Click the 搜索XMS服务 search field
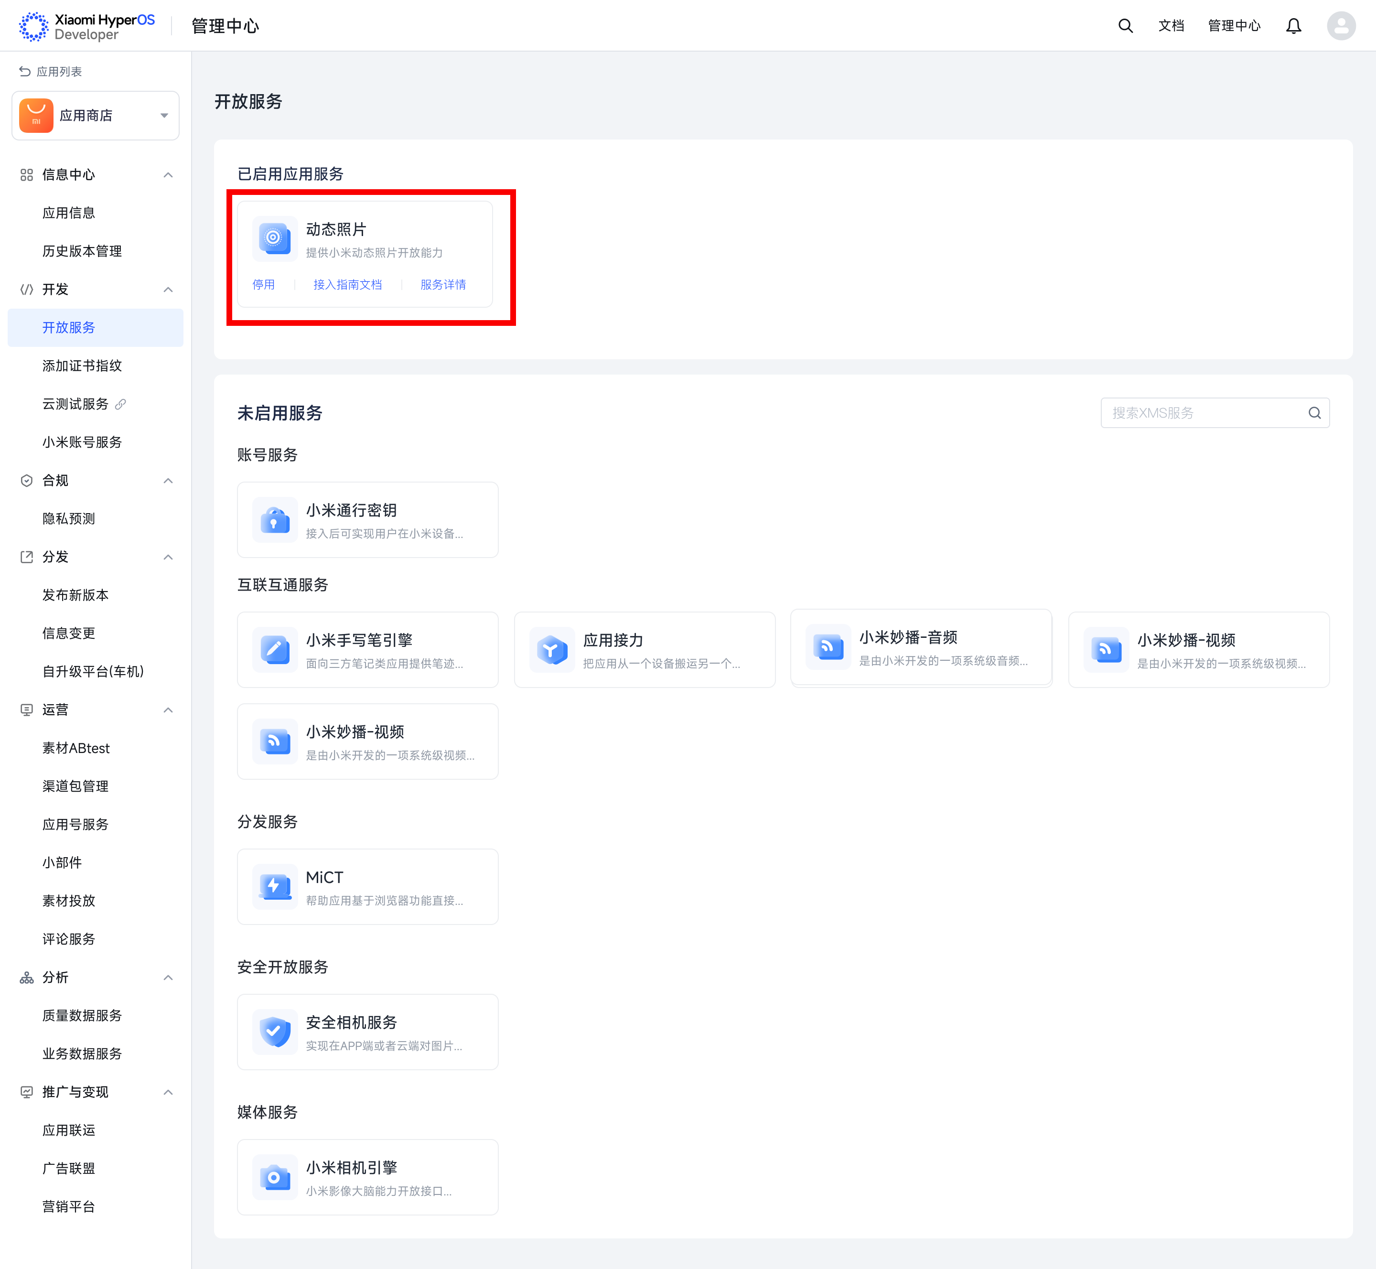 coord(1205,413)
